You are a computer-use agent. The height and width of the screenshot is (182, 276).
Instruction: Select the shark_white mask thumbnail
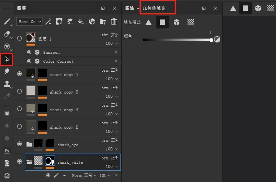click(50, 161)
